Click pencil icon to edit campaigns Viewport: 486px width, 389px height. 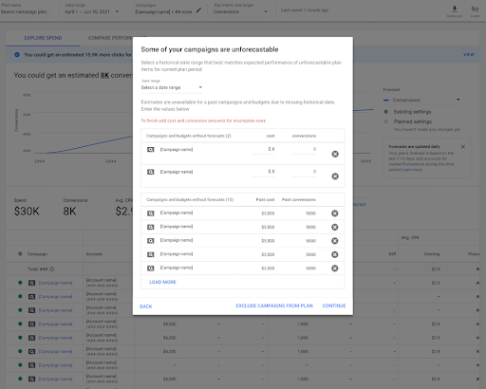pyautogui.click(x=198, y=10)
